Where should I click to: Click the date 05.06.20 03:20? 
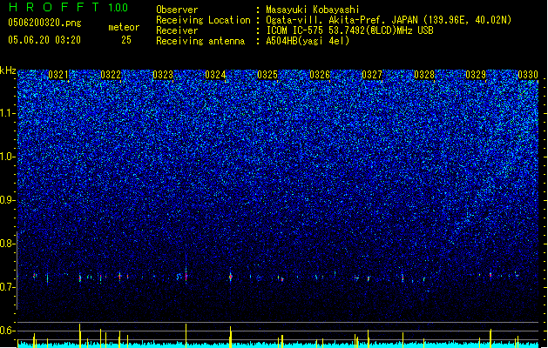(x=44, y=40)
